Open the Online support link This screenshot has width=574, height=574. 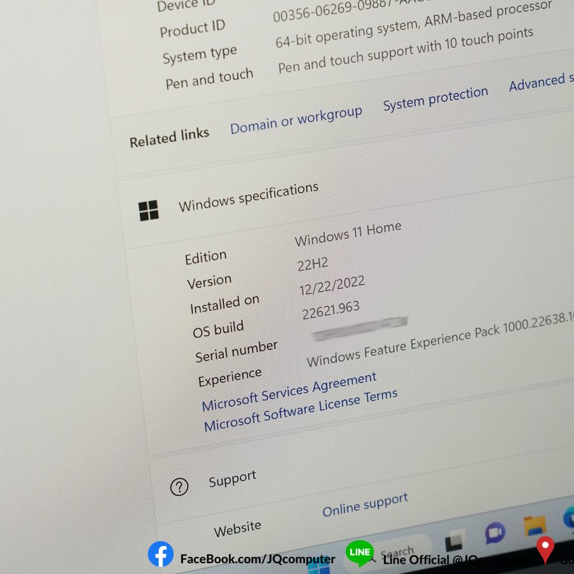tap(365, 504)
